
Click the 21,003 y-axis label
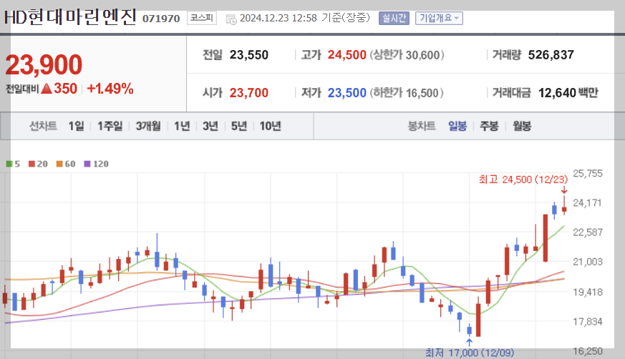[x=588, y=262]
